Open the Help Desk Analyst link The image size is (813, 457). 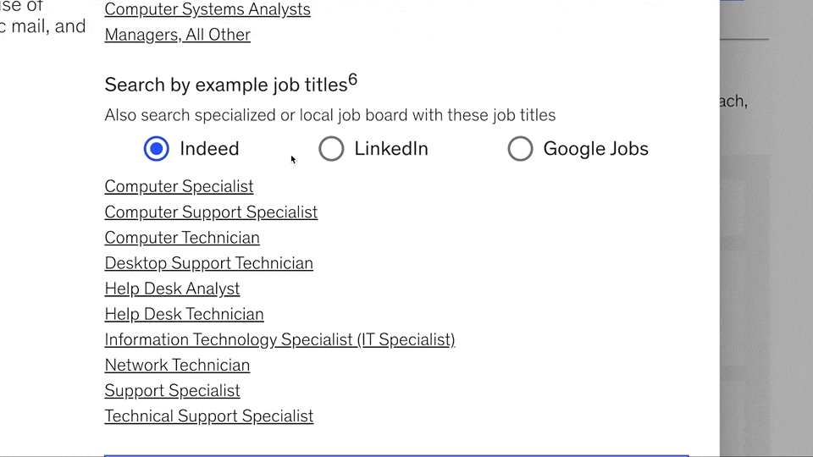[172, 289]
